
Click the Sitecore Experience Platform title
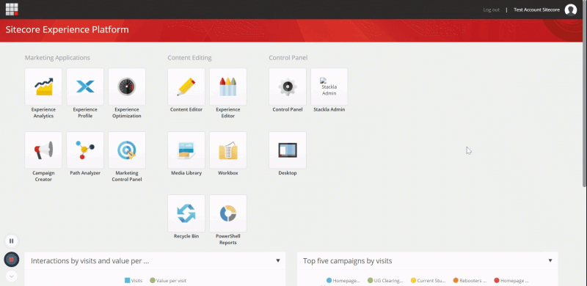[67, 29]
